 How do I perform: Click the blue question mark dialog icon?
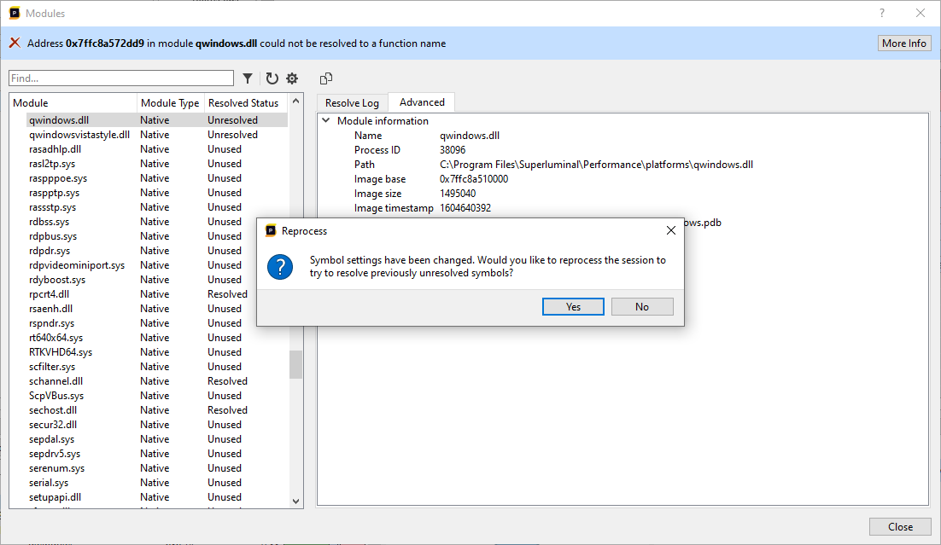pyautogui.click(x=280, y=267)
